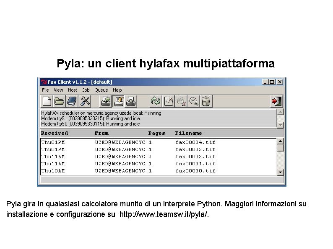The width and height of the screenshot is (333, 249).
Task: Select the fax00031.tif entry
Action: [159, 164]
